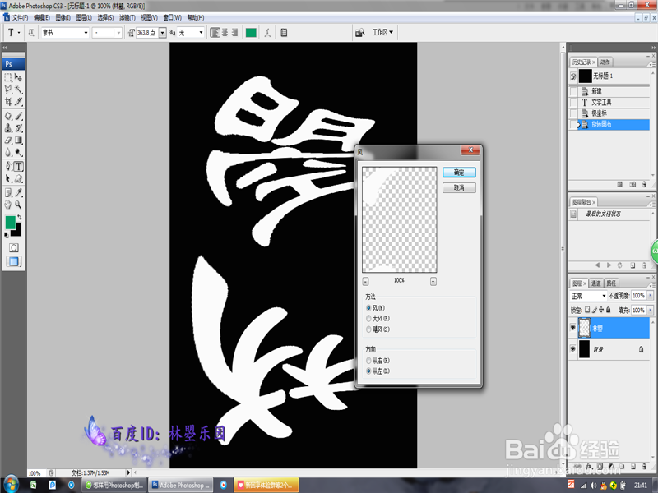Select the Type tool in toolbox
This screenshot has height=493, width=658.
tap(18, 167)
